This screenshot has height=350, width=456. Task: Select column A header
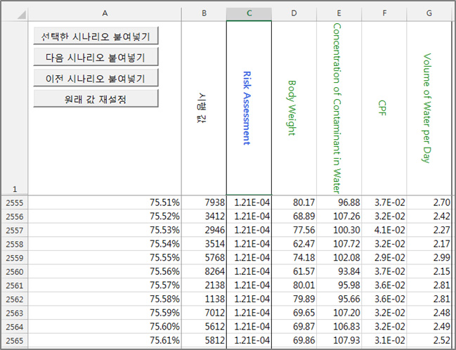[x=105, y=13]
